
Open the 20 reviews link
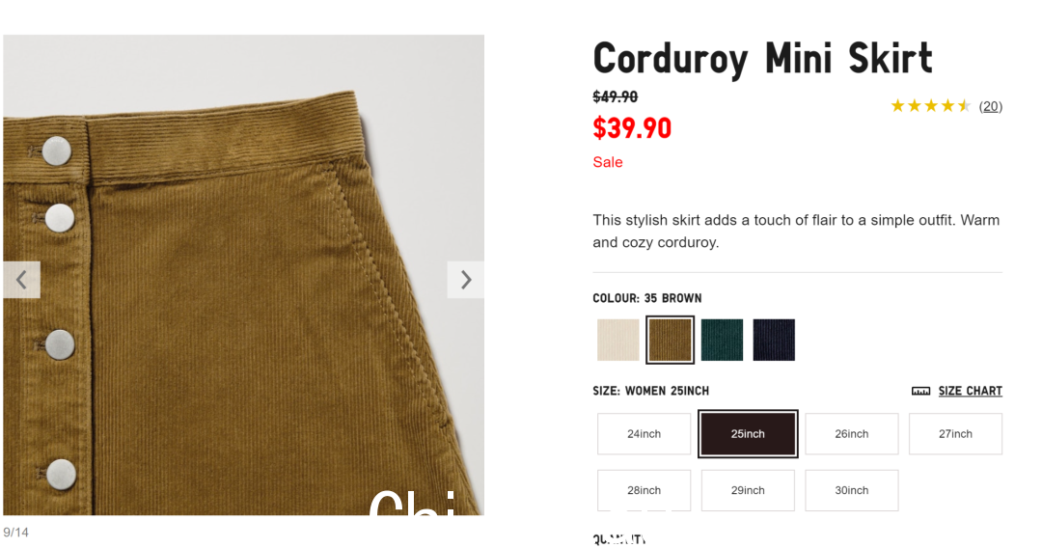pos(990,106)
